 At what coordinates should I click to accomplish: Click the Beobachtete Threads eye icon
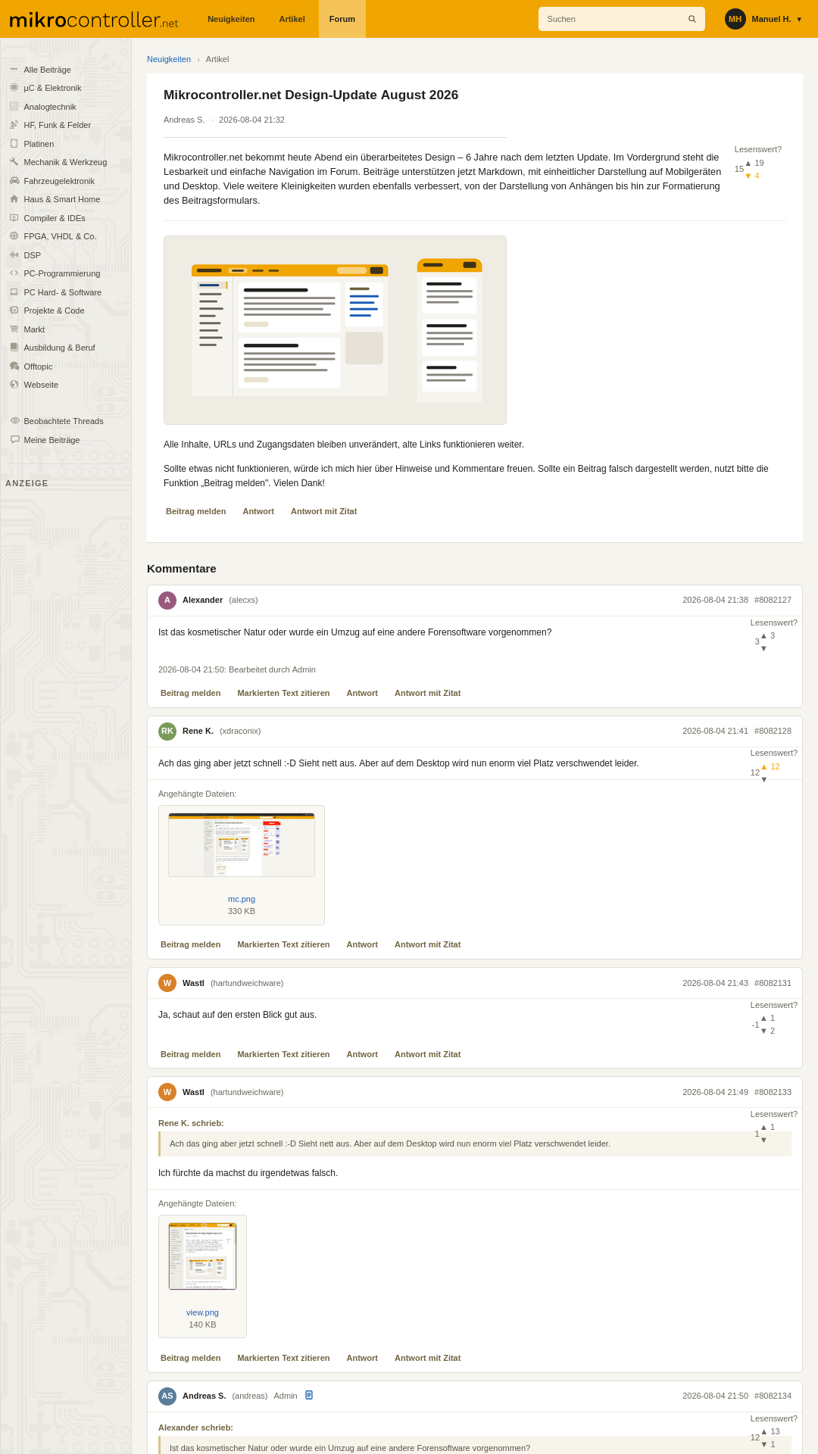pyautogui.click(x=14, y=421)
